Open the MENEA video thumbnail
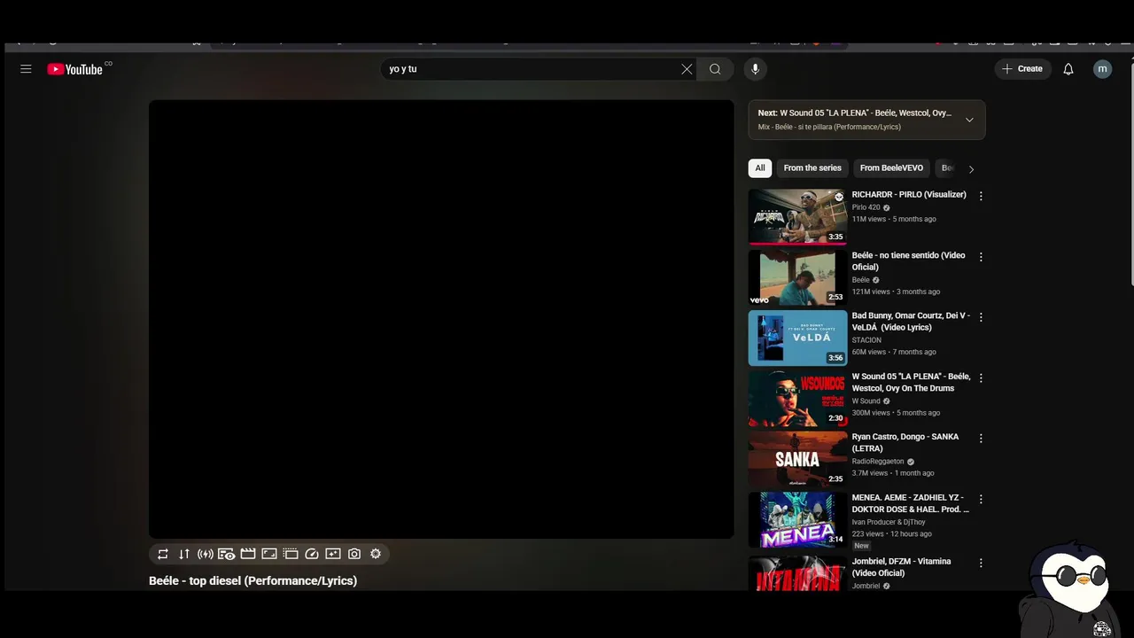 point(797,520)
